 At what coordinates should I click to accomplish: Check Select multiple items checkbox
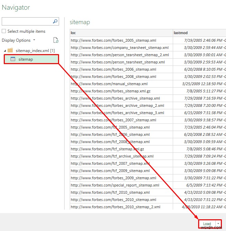pos(4,31)
